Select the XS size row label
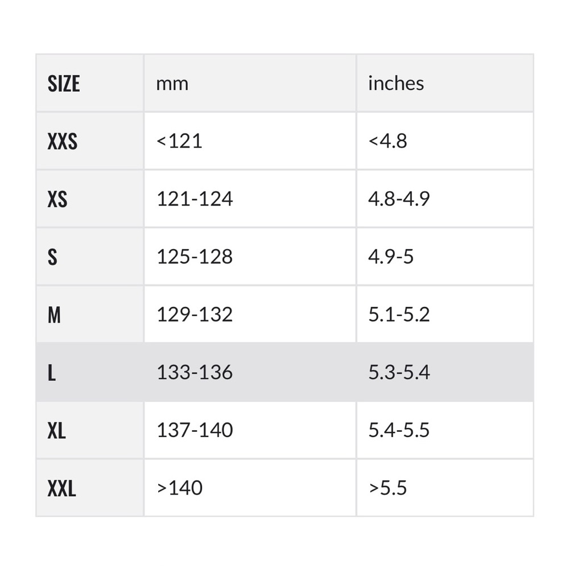 (x=57, y=199)
